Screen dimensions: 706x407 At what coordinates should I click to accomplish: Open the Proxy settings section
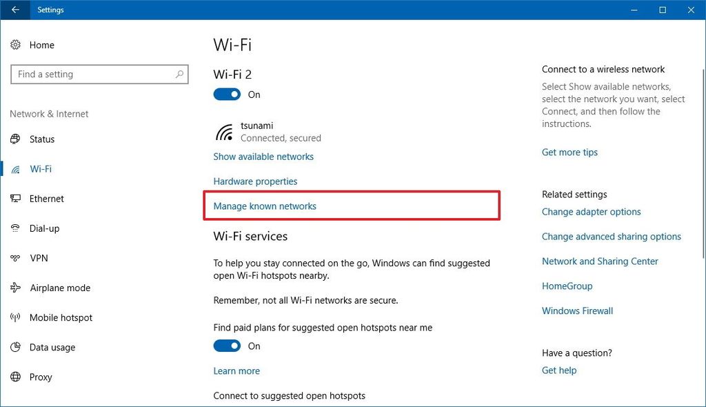pyautogui.click(x=41, y=377)
